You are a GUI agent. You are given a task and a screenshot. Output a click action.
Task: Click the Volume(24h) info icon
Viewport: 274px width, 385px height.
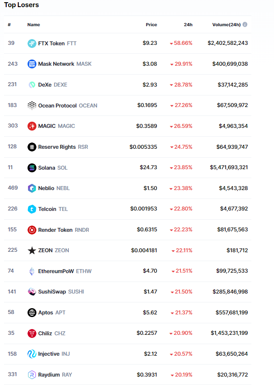click(x=245, y=25)
